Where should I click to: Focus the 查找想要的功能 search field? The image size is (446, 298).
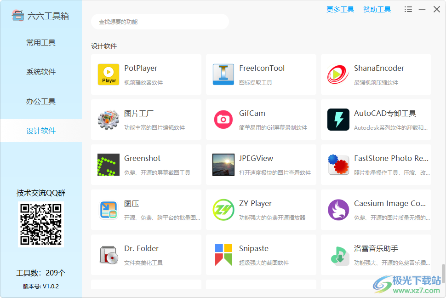(160, 22)
